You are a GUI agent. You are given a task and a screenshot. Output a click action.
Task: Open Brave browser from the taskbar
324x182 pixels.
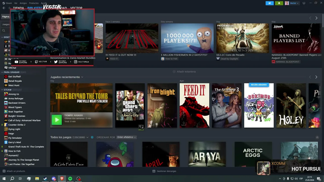point(62,179)
